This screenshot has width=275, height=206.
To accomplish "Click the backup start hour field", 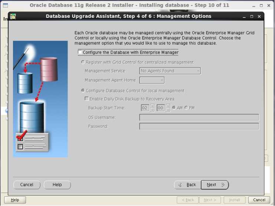I will (145, 108).
